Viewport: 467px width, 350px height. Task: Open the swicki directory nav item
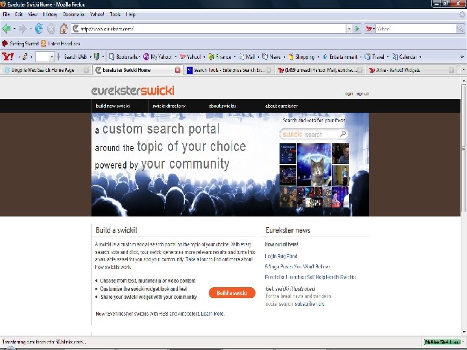[169, 106]
